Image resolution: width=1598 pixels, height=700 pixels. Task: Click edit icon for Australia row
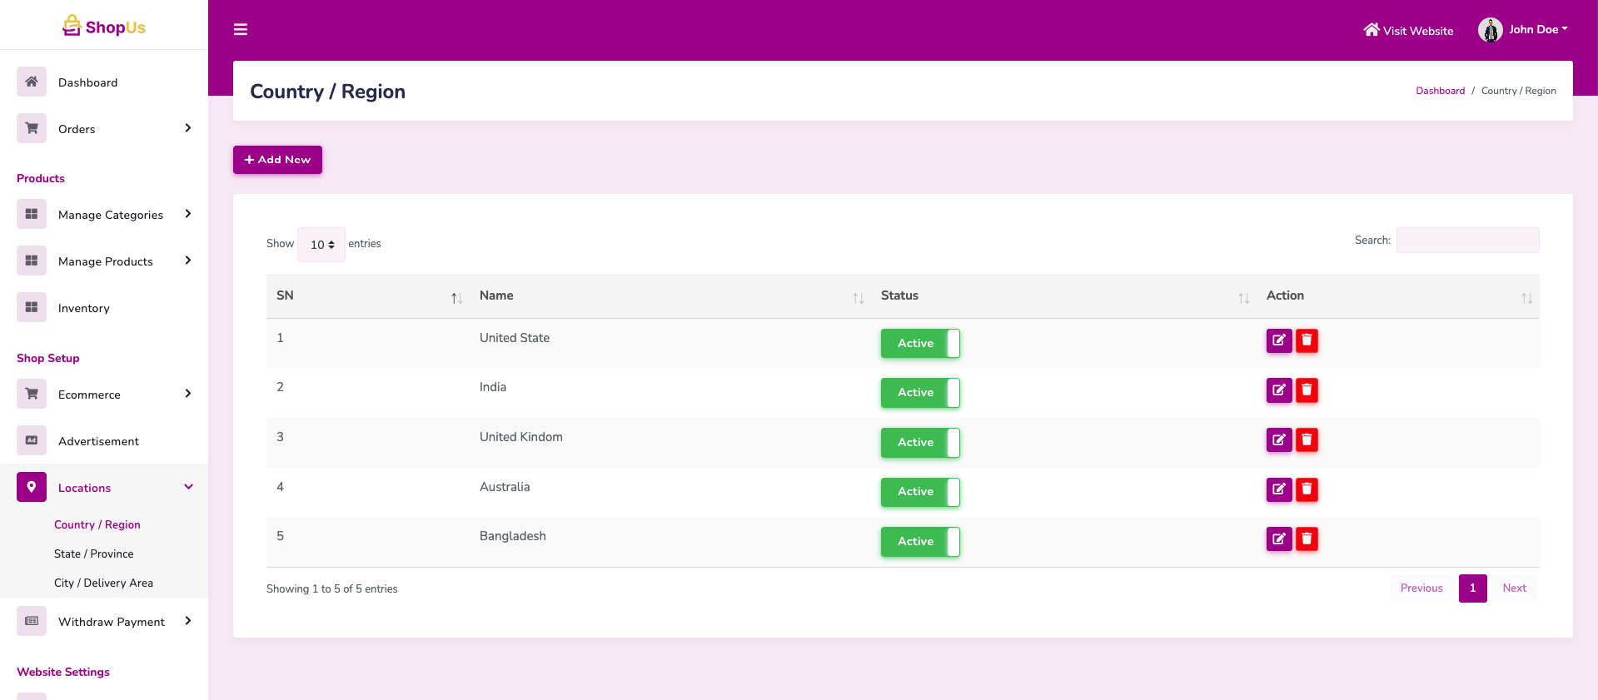pyautogui.click(x=1278, y=489)
